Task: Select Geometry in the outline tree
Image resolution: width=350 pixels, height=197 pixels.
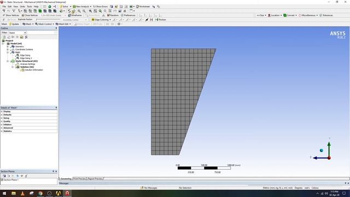Action: pos(20,47)
